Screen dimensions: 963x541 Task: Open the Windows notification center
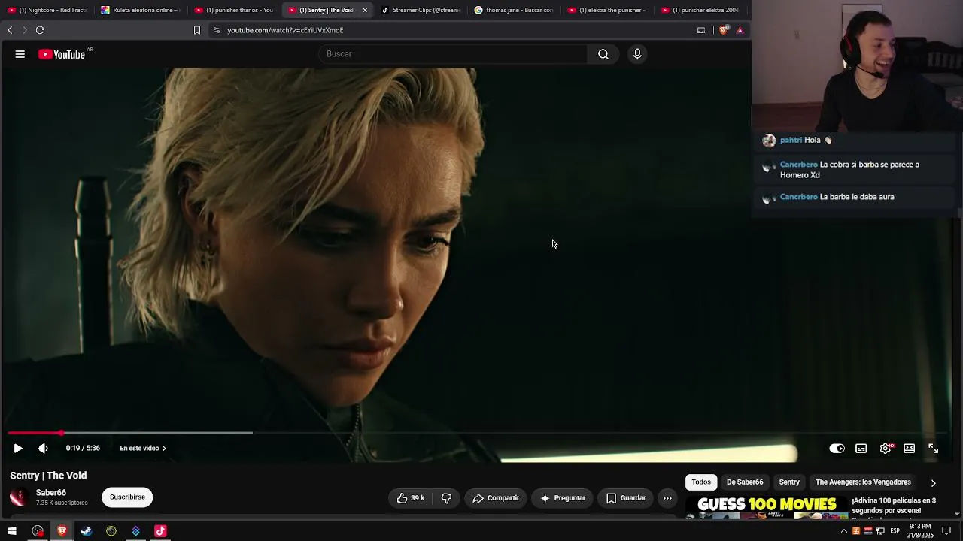pos(946,531)
